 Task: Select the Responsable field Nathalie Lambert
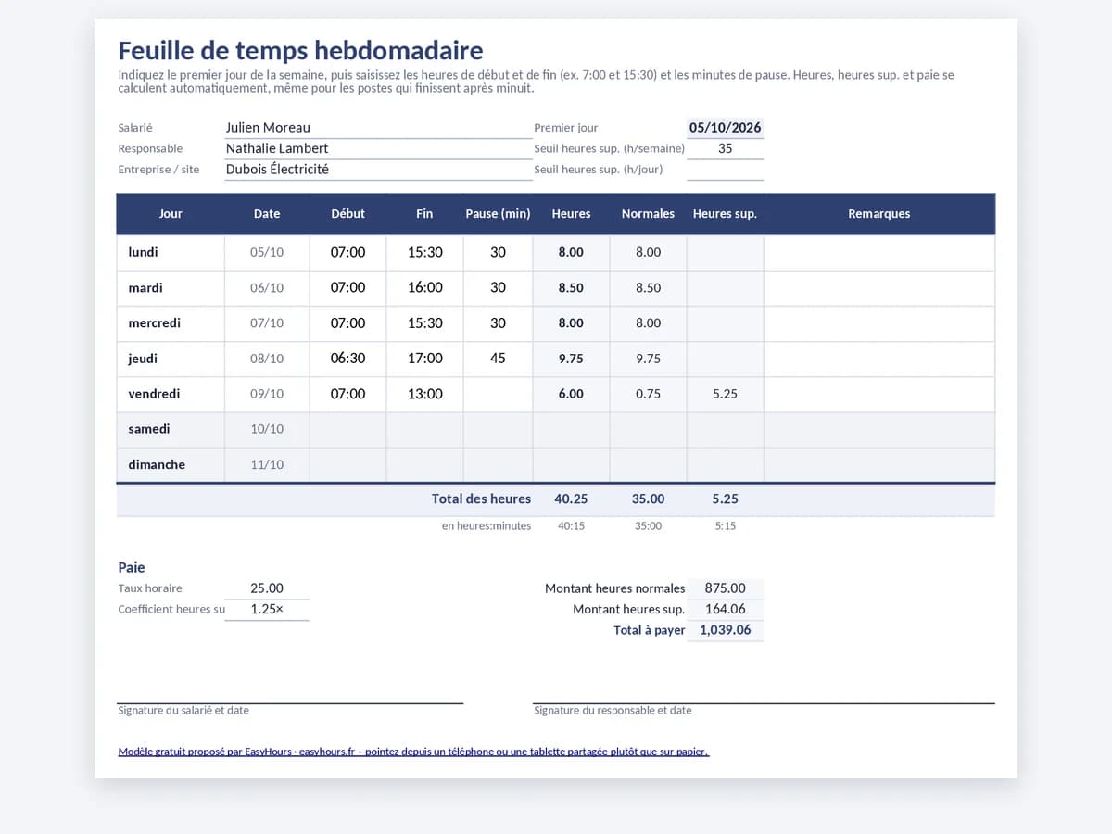378,148
